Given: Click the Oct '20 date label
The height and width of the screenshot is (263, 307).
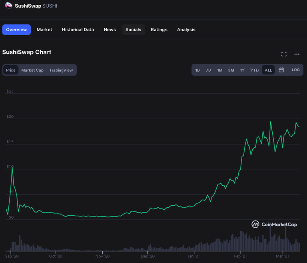Looking at the screenshot, I should click(x=56, y=256).
